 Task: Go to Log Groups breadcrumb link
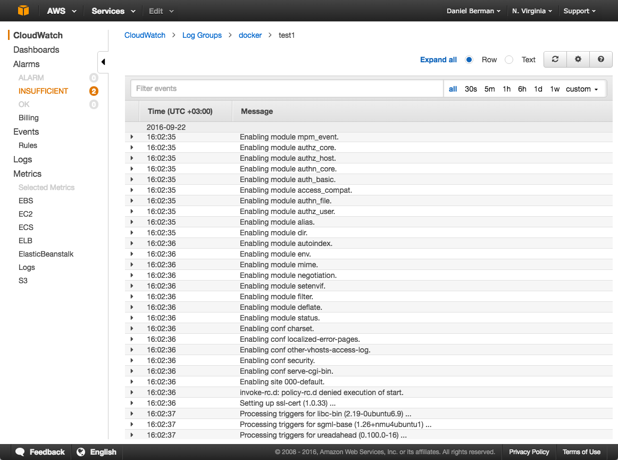tap(202, 35)
